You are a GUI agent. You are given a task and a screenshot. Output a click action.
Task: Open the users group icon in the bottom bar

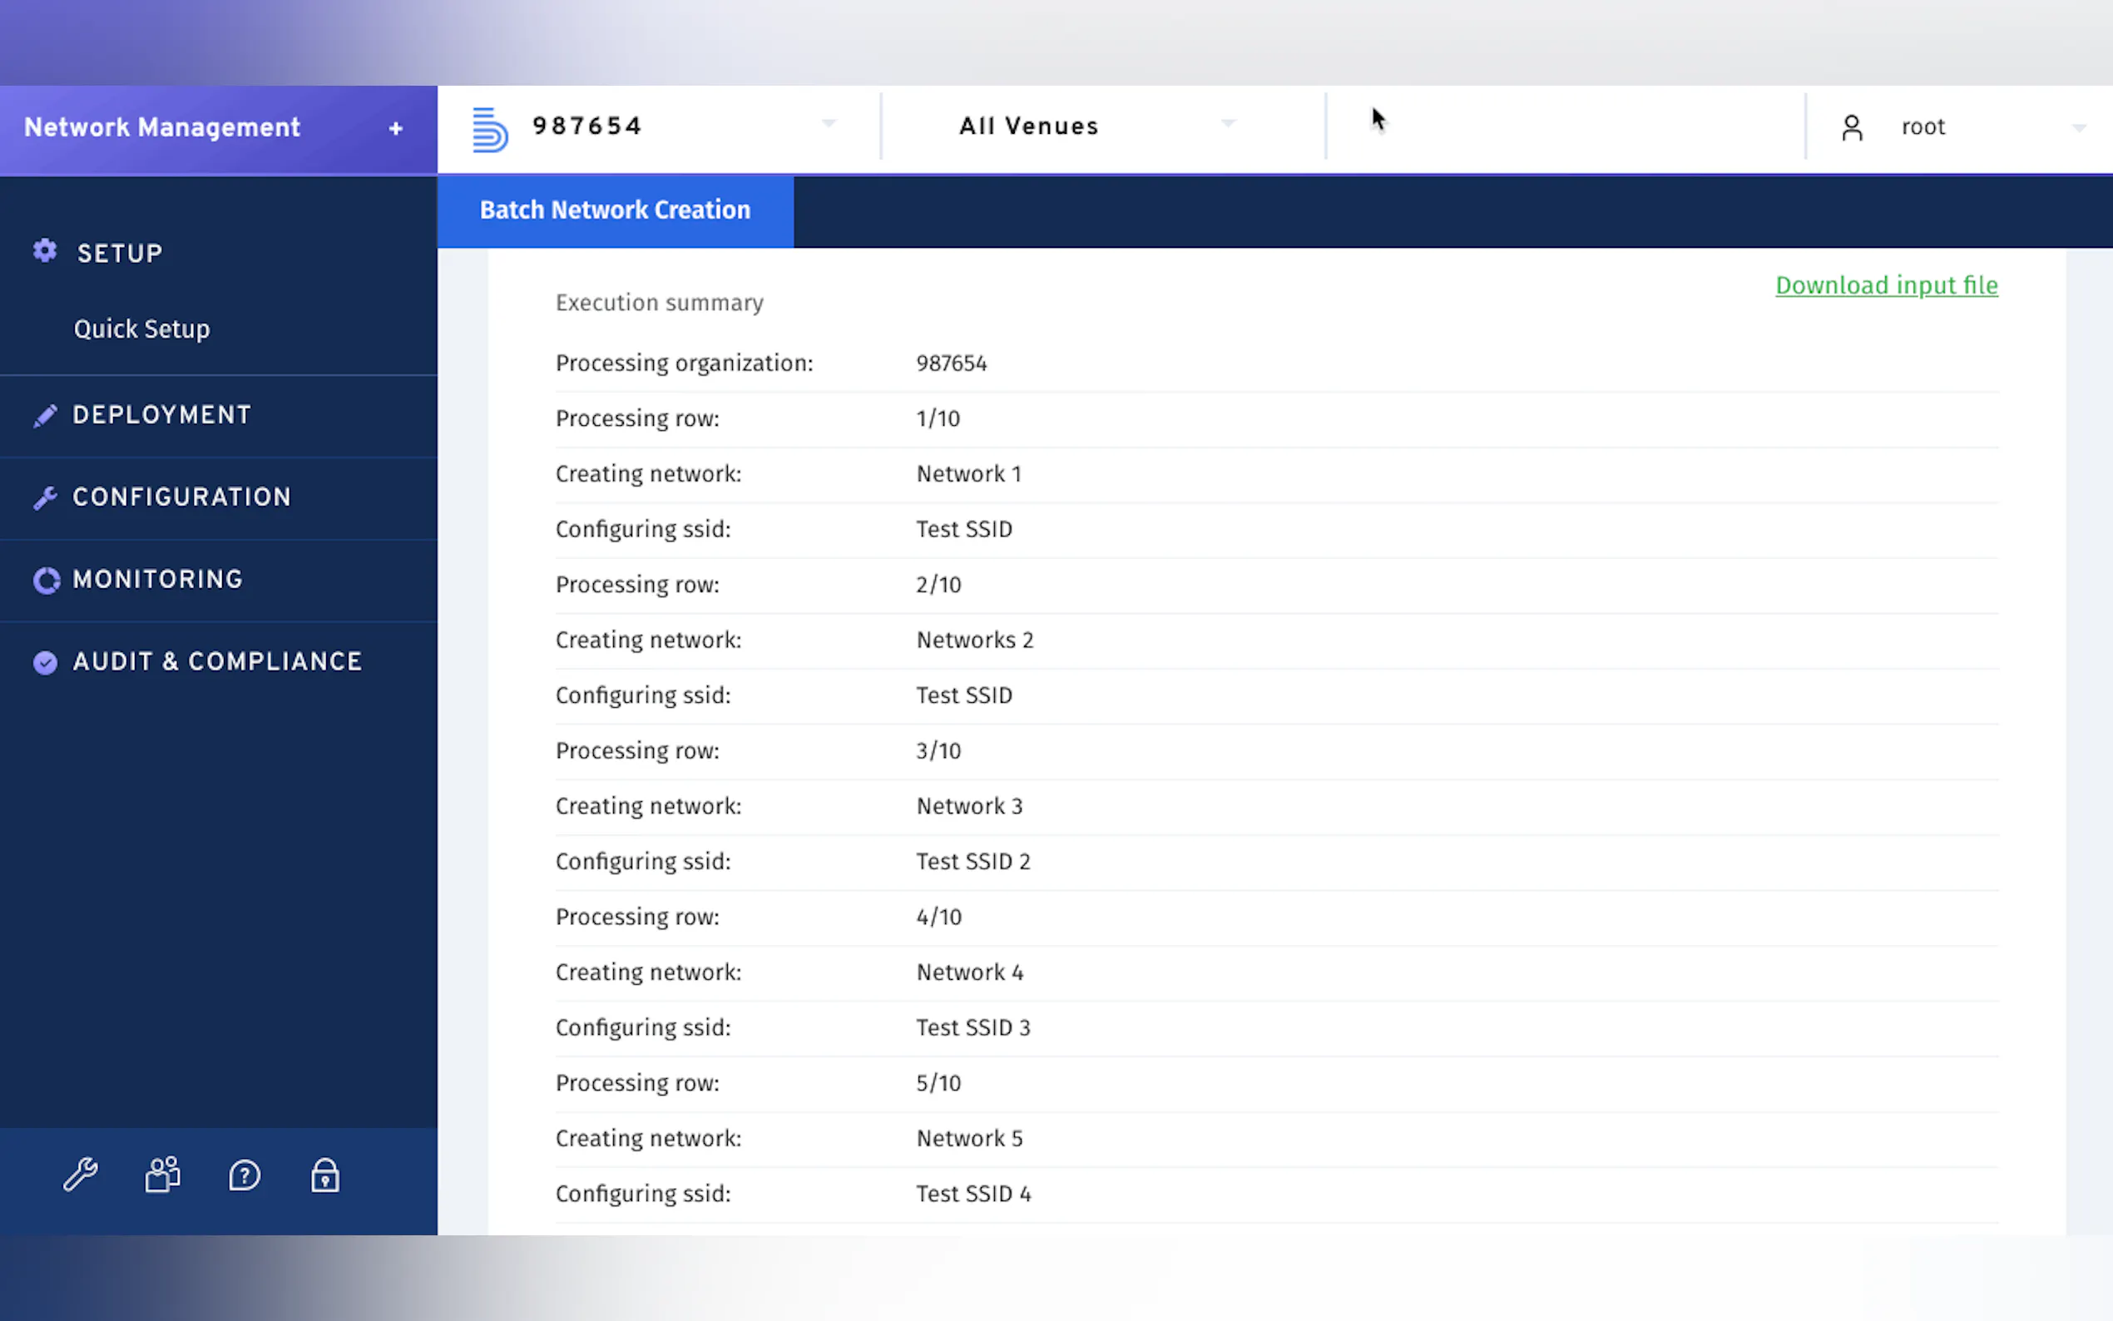point(162,1175)
